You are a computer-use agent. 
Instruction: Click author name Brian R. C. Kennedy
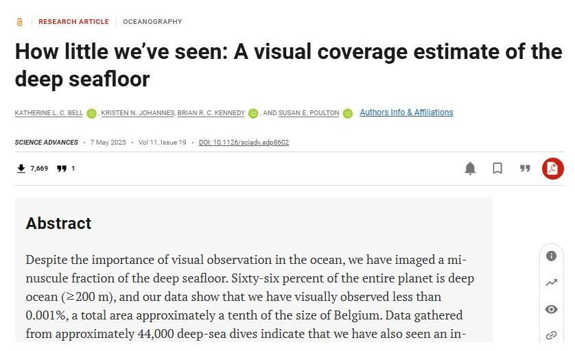(x=211, y=113)
